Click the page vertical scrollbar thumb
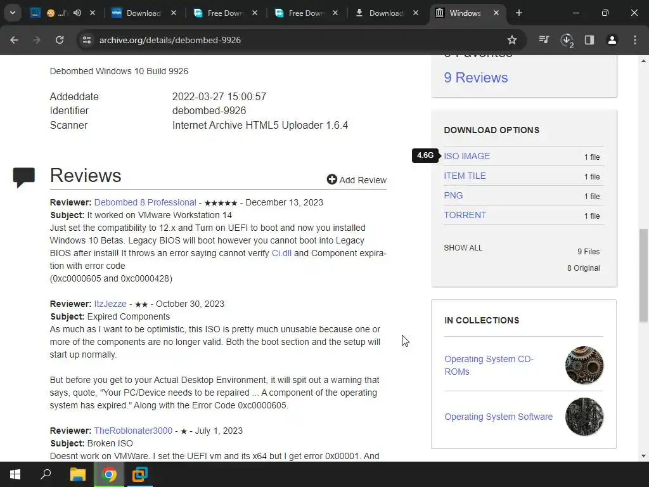This screenshot has width=649, height=487. [643, 275]
